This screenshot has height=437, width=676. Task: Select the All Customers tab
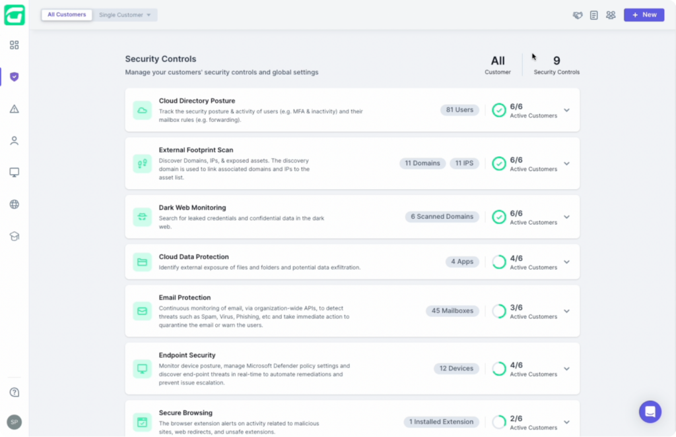[67, 15]
